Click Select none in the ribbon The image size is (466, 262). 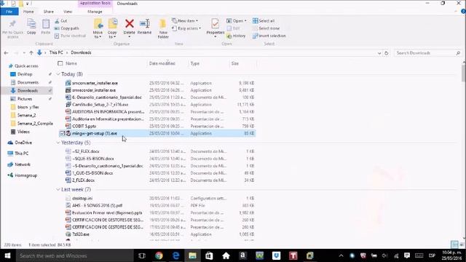click(x=266, y=28)
